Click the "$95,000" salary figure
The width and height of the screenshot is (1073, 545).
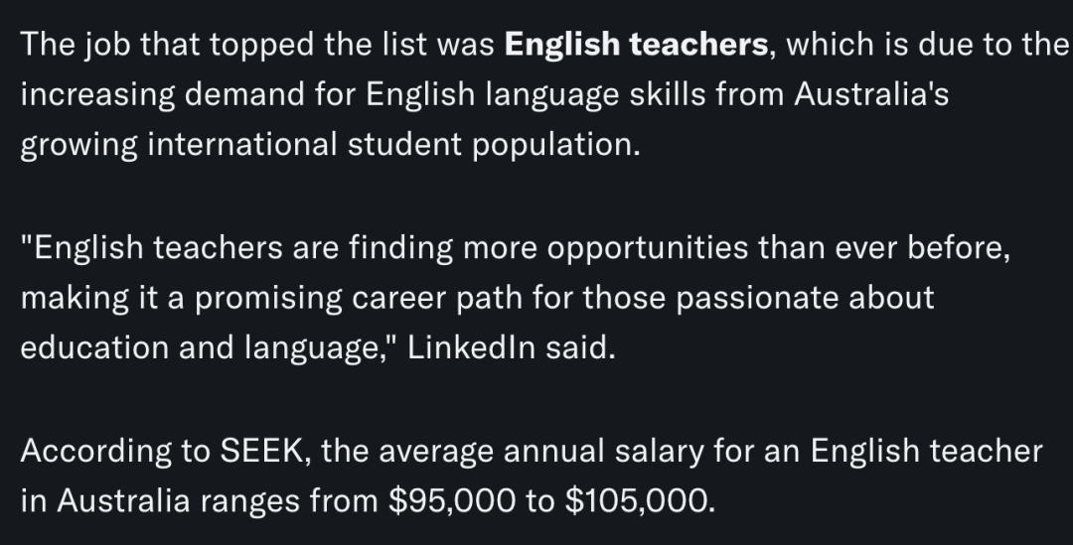pyautogui.click(x=452, y=501)
